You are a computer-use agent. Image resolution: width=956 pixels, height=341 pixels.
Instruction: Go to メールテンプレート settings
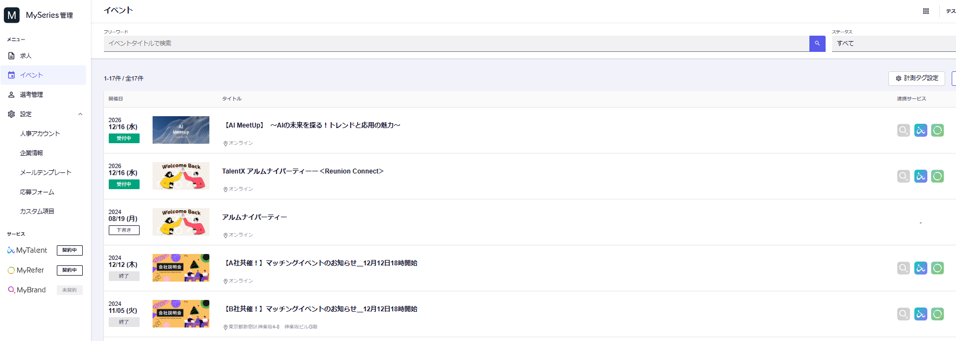[45, 172]
